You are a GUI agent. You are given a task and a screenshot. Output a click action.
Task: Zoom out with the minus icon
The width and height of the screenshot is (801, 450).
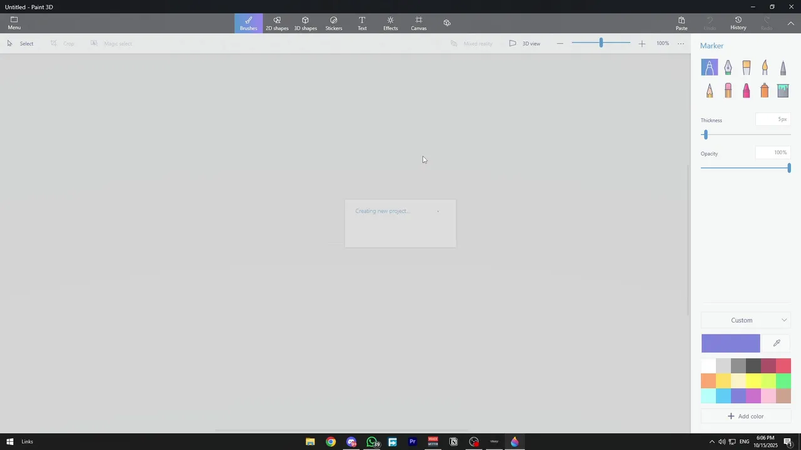pos(560,43)
